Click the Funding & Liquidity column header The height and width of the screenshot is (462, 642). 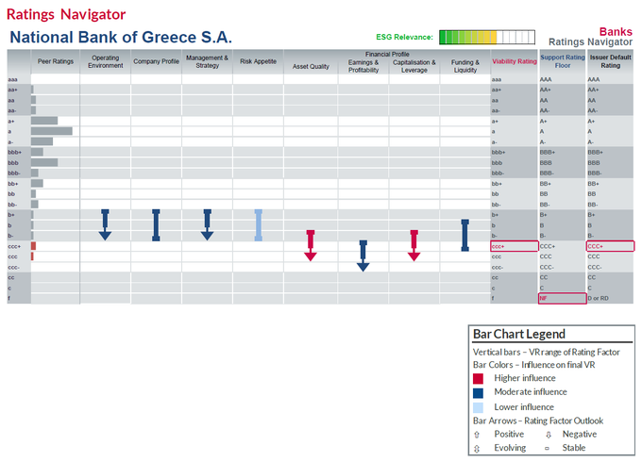[465, 66]
